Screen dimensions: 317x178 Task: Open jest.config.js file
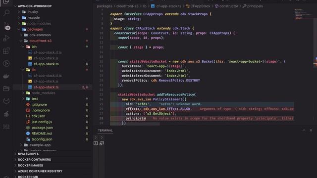[42, 122]
